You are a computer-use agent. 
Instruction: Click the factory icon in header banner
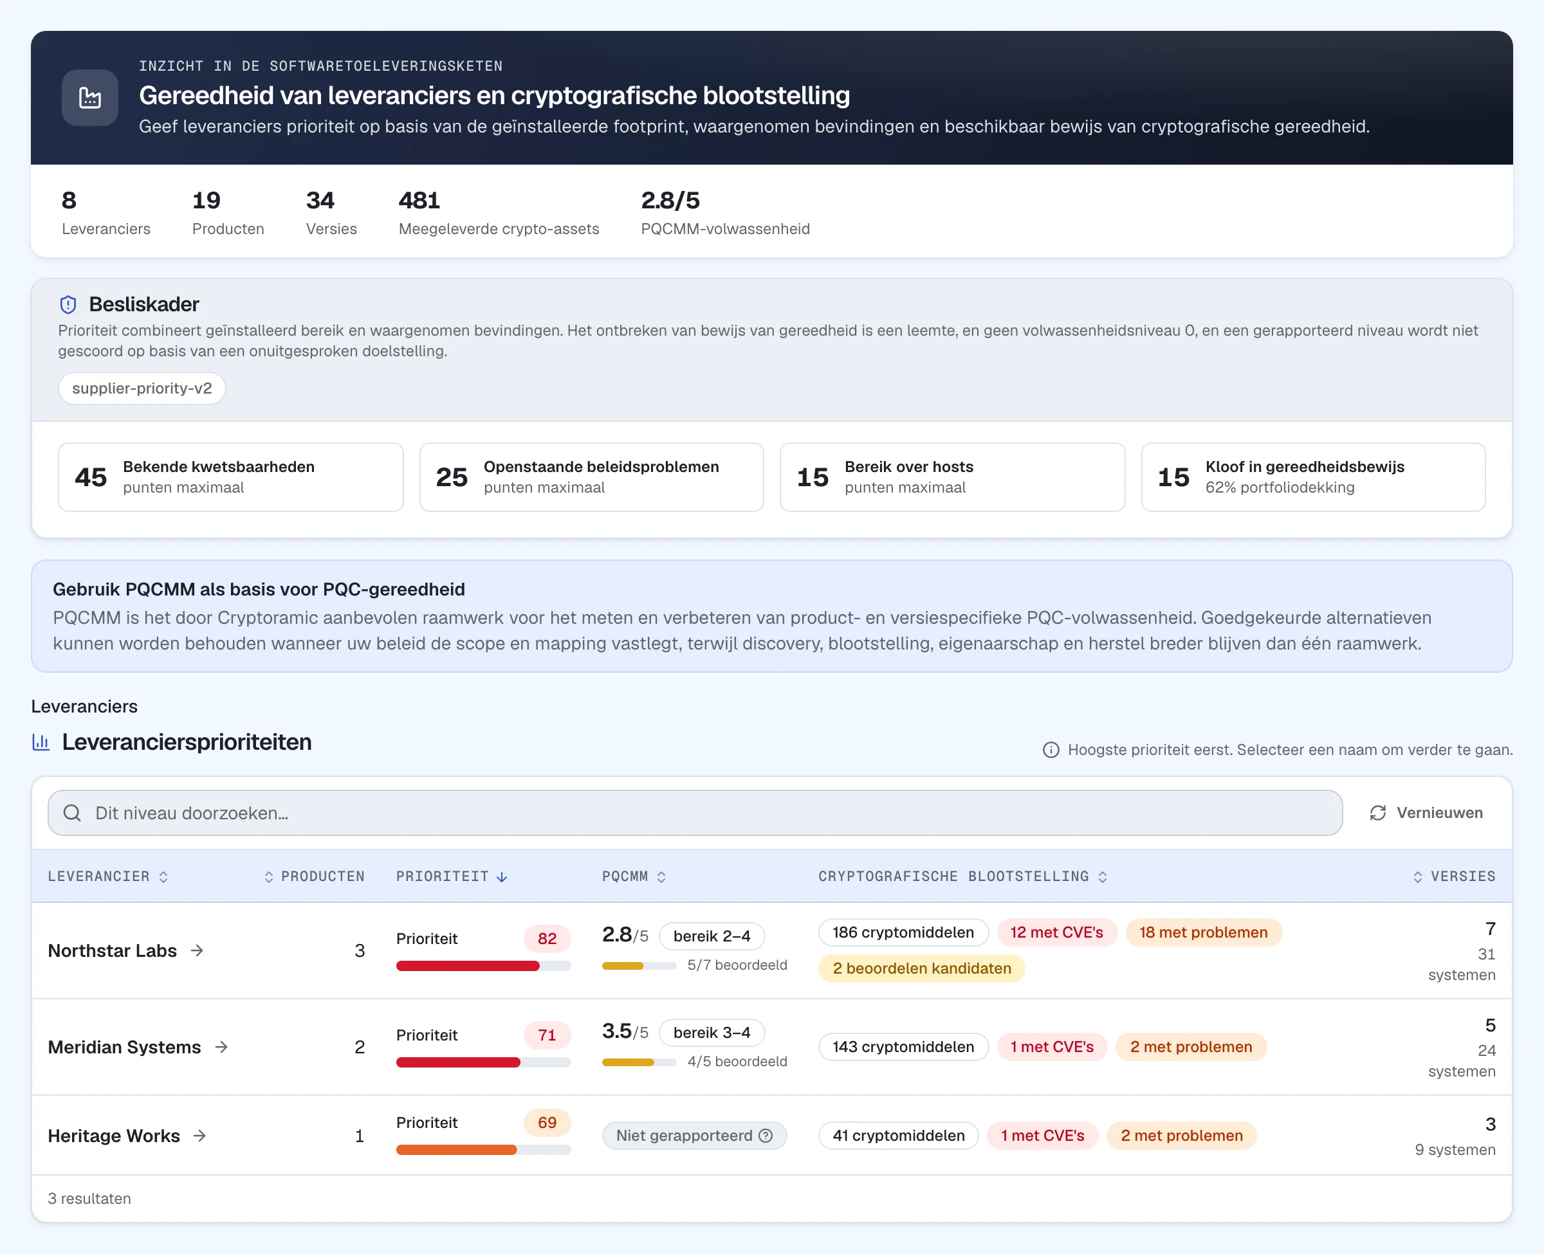point(89,98)
